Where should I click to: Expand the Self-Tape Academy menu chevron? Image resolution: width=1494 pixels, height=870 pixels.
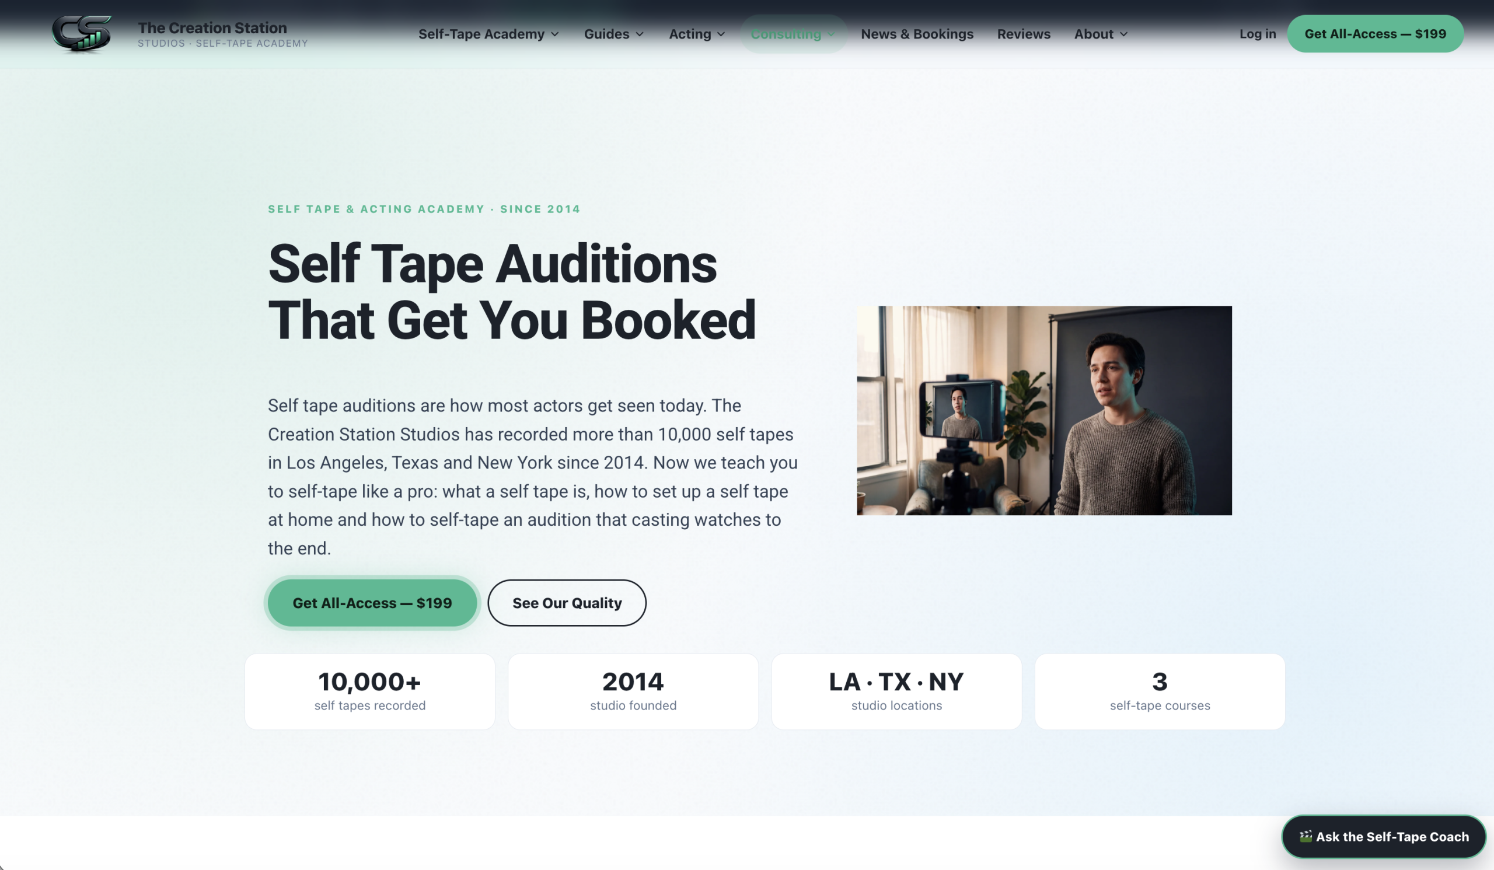pos(555,34)
